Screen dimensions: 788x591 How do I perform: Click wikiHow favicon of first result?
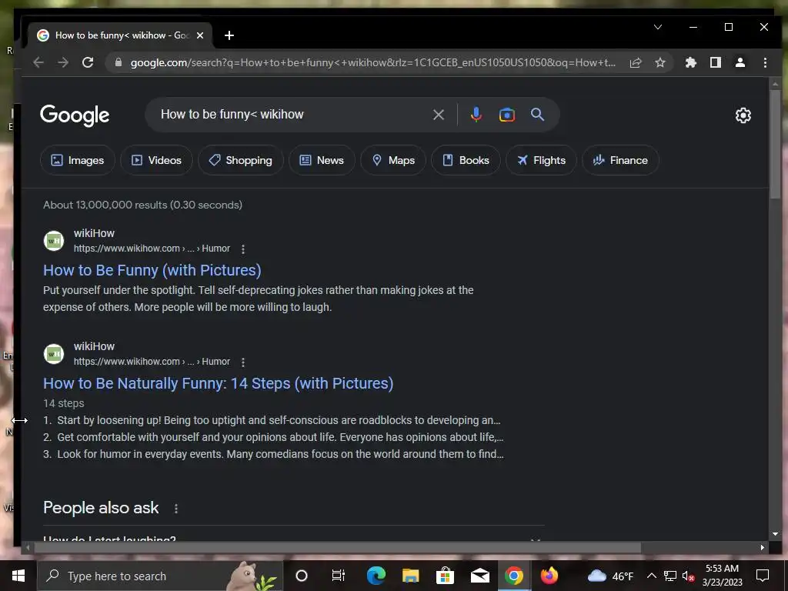[54, 241]
